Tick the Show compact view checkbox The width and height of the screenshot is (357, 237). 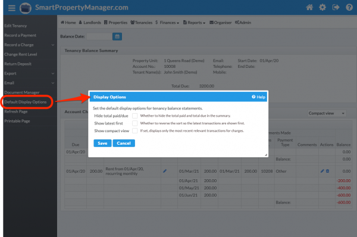135,131
